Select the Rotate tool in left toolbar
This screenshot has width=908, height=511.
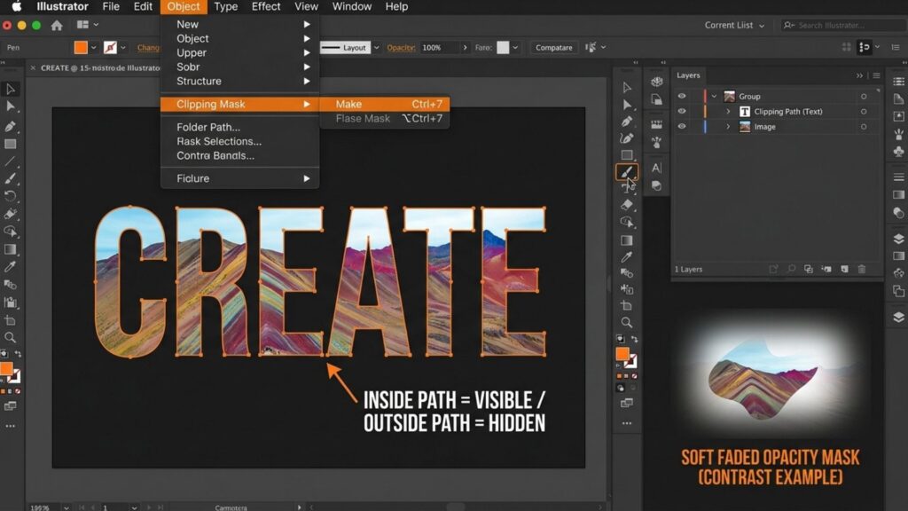pyautogui.click(x=11, y=196)
